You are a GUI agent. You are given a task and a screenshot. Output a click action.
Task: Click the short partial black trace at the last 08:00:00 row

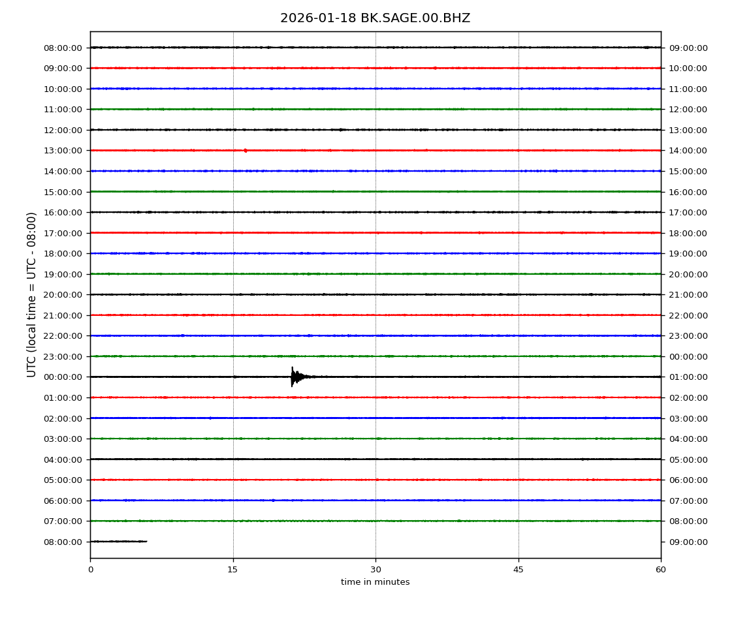pos(118,541)
